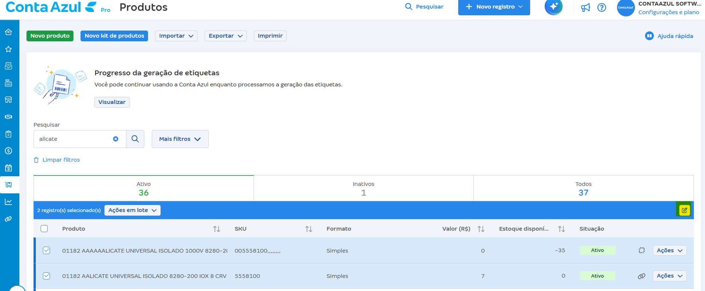Viewport: 705px width, 291px height.
Task: Uncheck the AALICATE UNIVERSAL ISOLADO 8280-200 row
Action: tap(47, 276)
